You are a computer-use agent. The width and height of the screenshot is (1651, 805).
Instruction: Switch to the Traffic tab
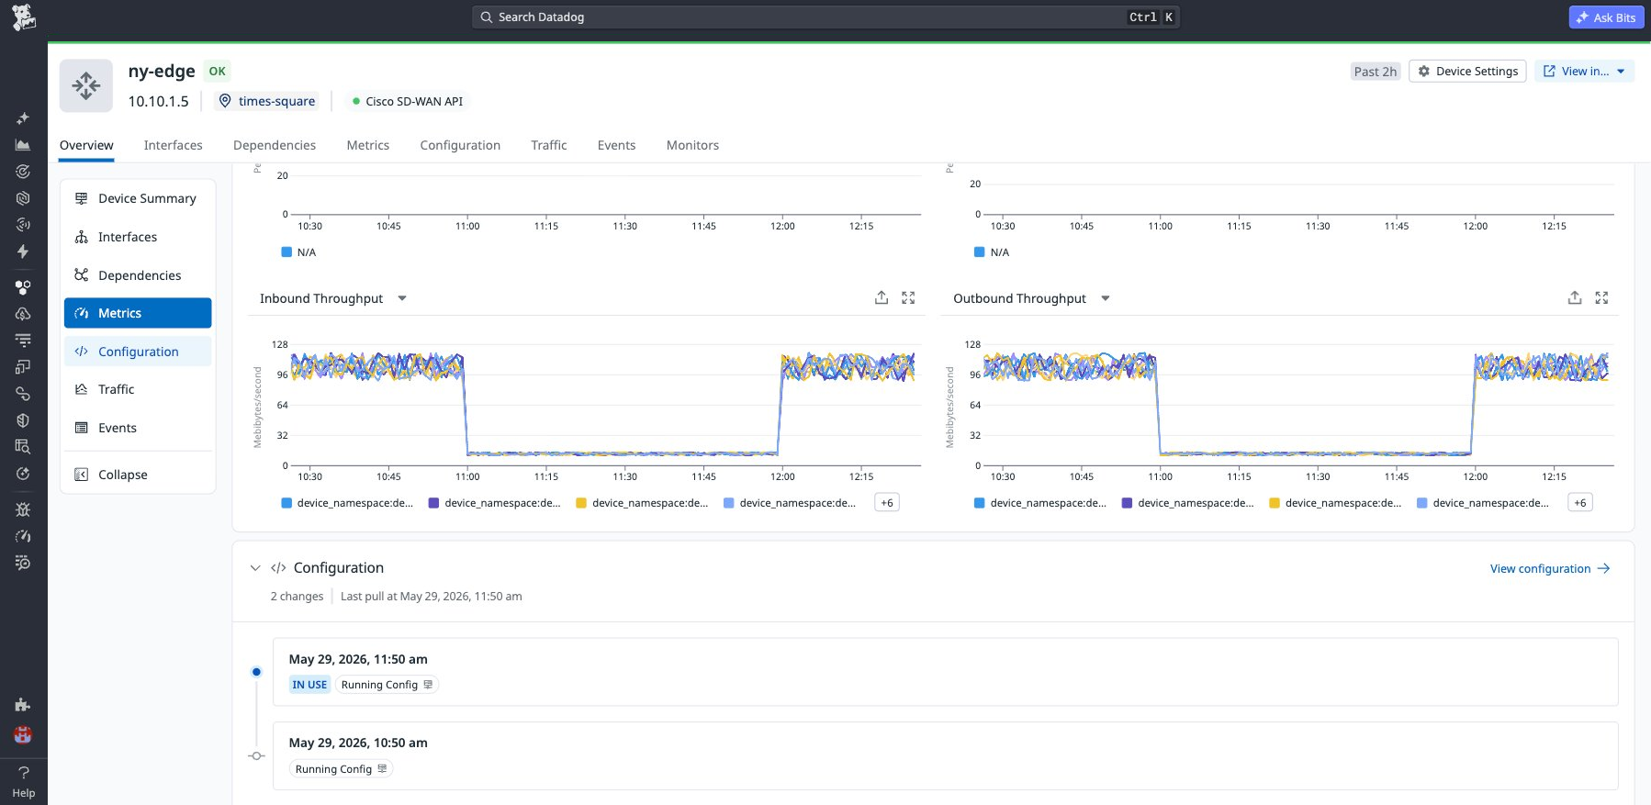point(549,145)
